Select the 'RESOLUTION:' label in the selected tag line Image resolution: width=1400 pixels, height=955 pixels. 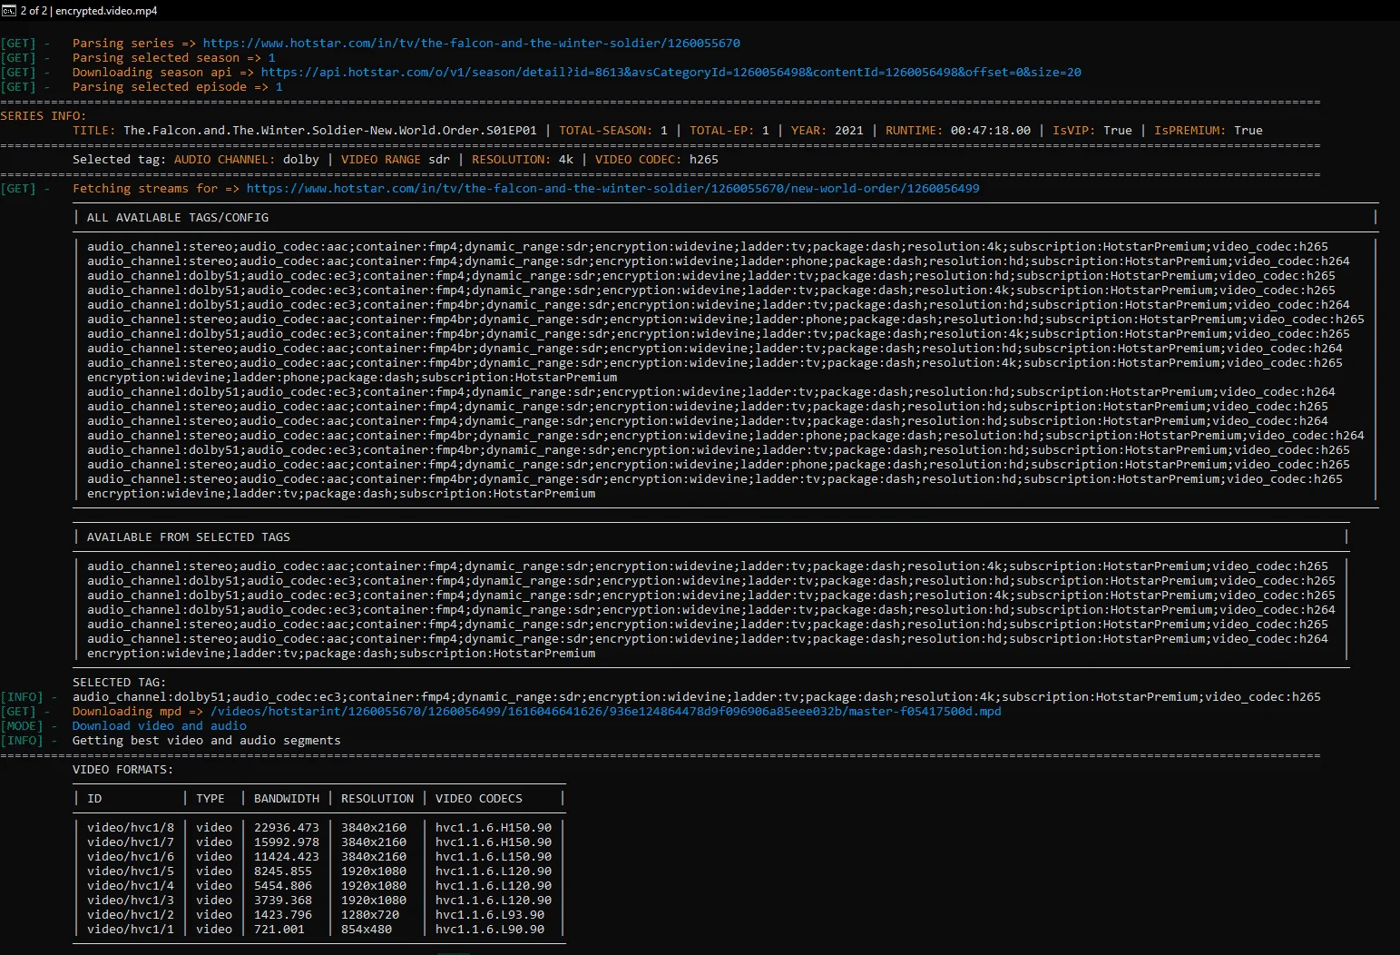(x=512, y=160)
